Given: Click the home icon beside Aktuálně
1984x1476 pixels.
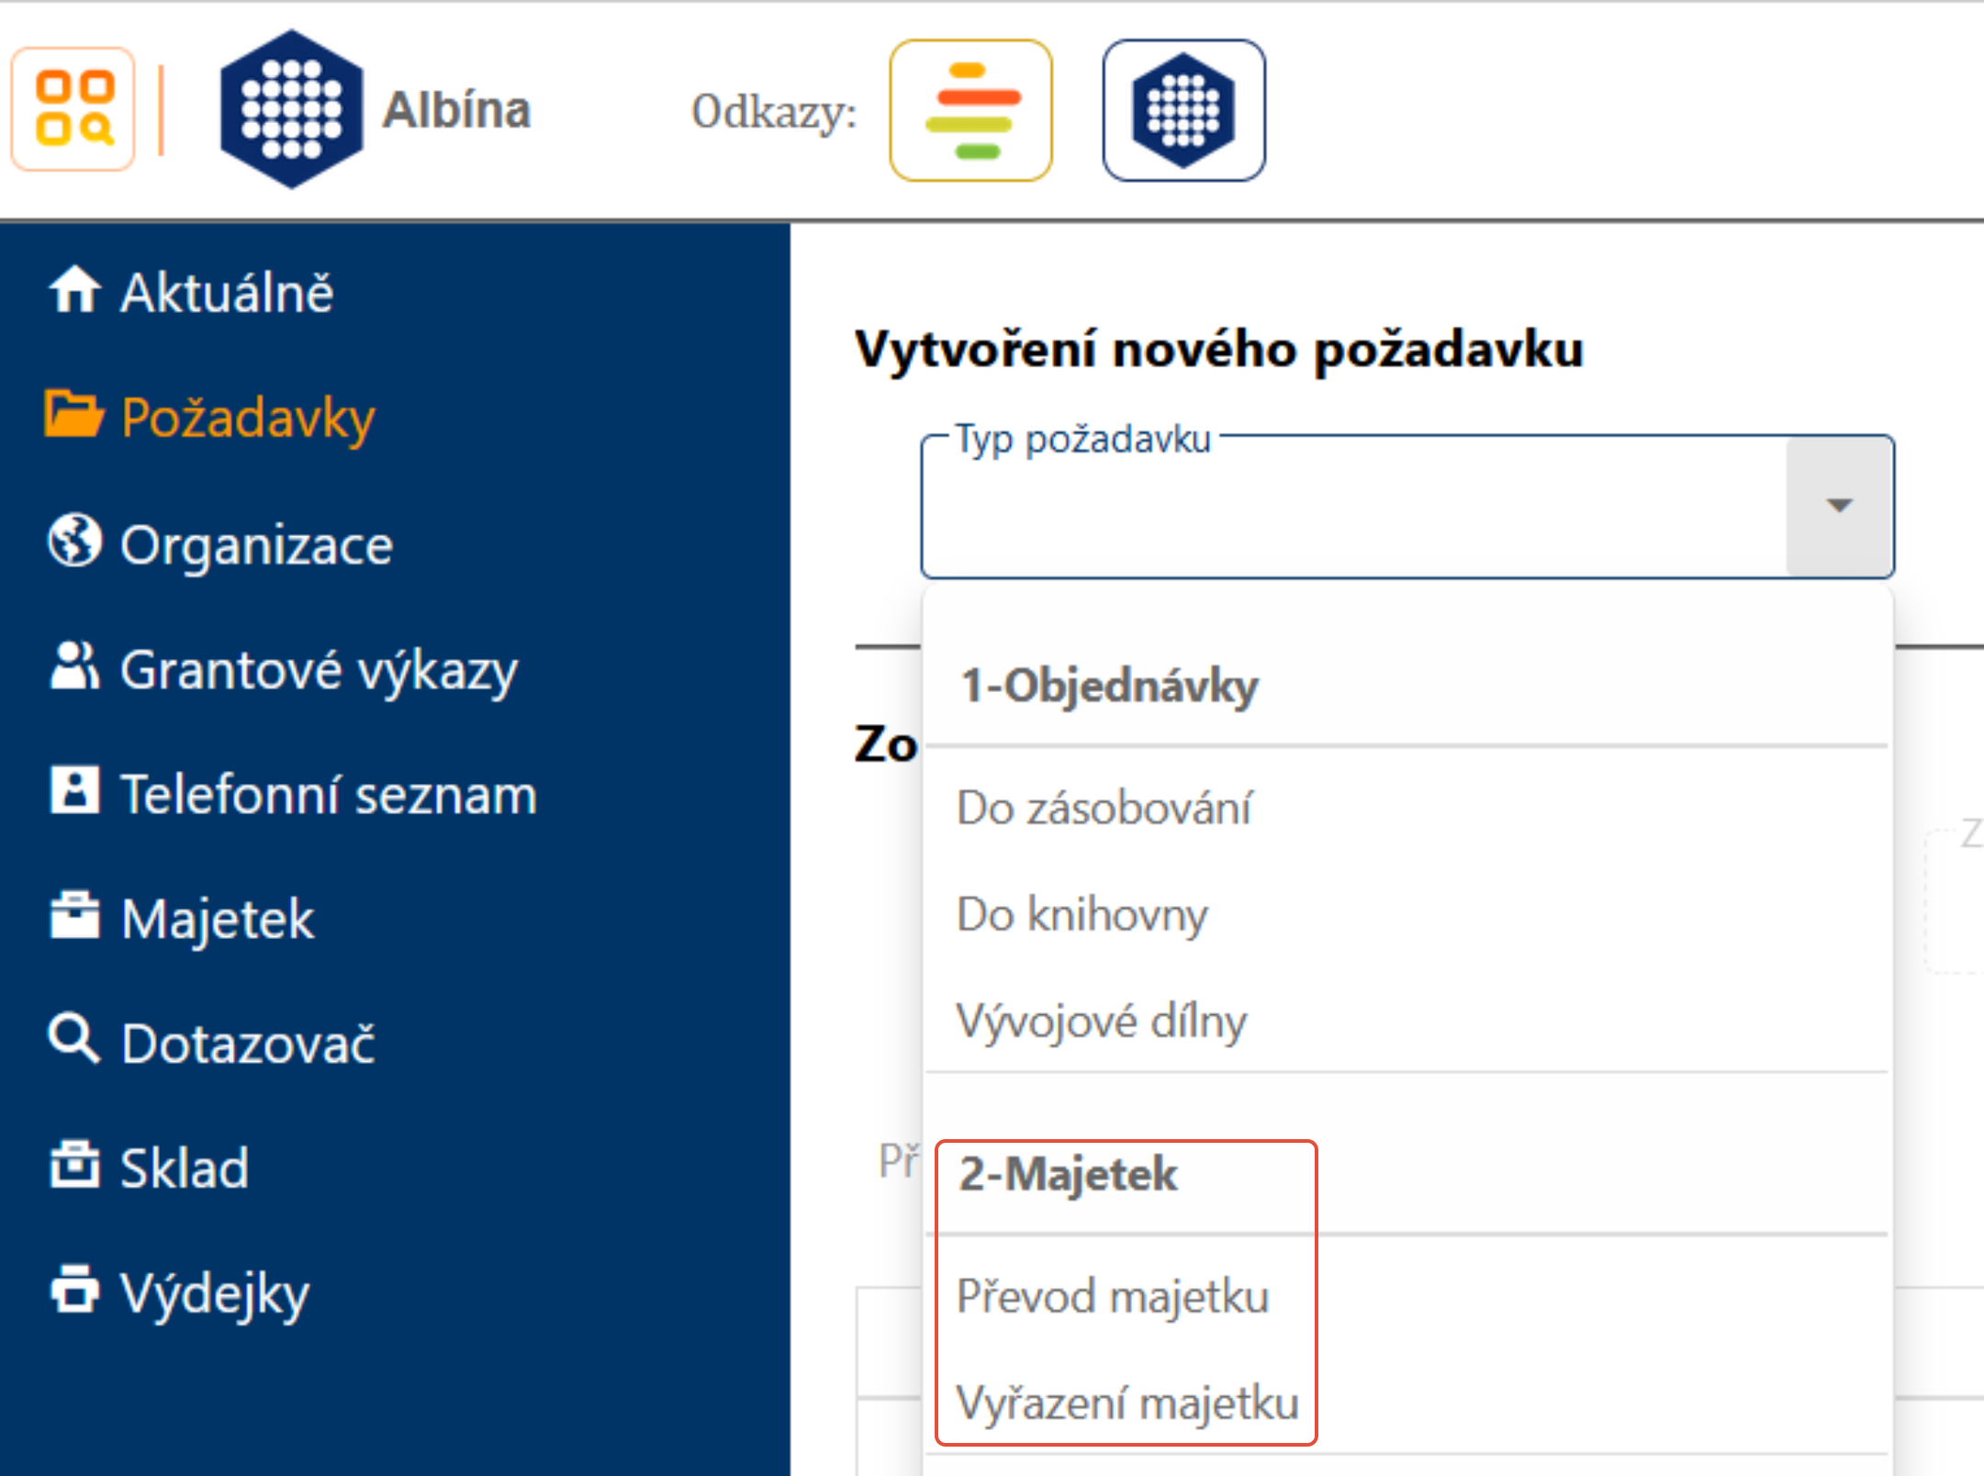Looking at the screenshot, I should point(73,290).
